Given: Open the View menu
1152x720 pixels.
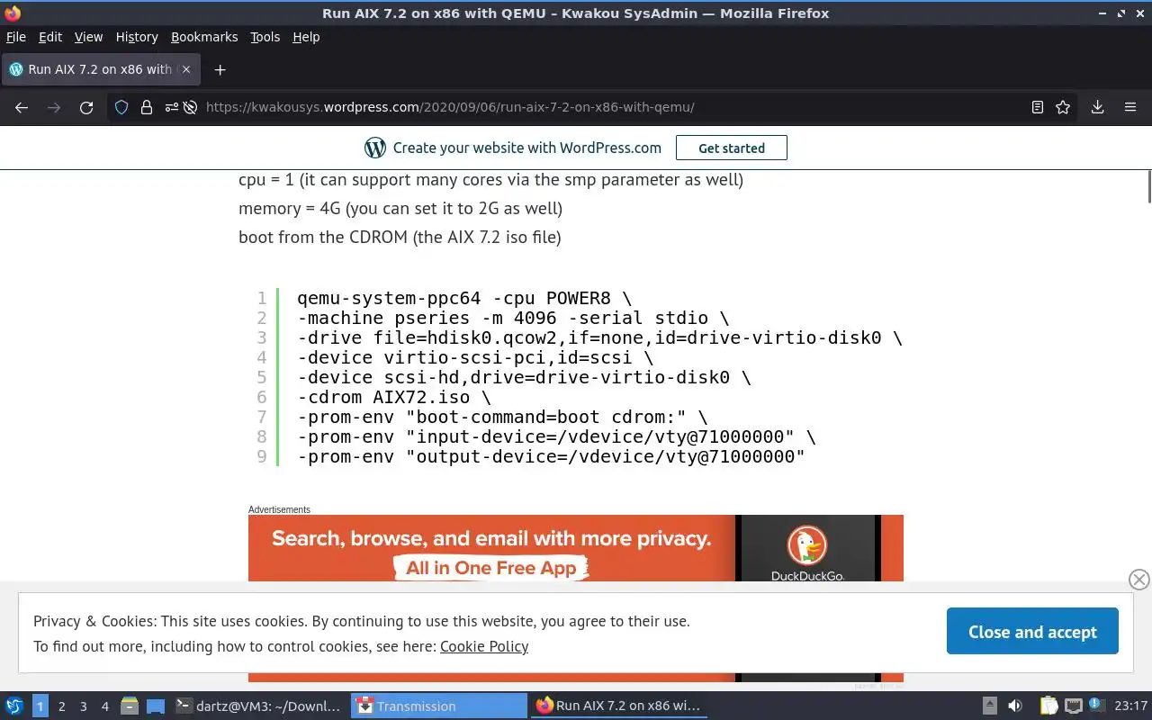Looking at the screenshot, I should click(x=88, y=37).
